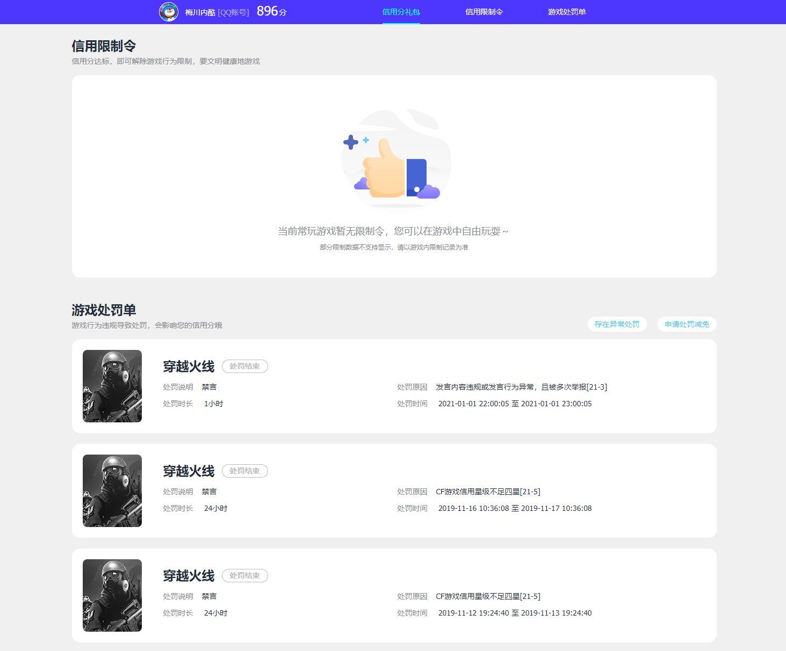Click the 游戏处罚单 section heading
Image resolution: width=786 pixels, height=651 pixels.
click(104, 310)
